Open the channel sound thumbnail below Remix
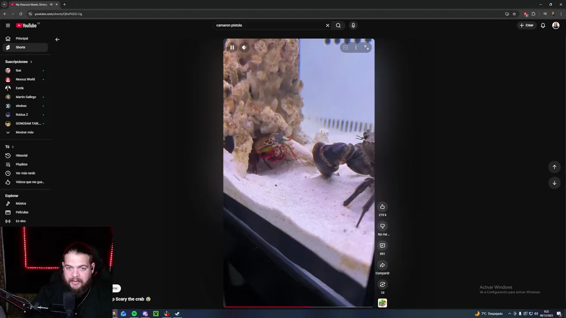 point(382,303)
